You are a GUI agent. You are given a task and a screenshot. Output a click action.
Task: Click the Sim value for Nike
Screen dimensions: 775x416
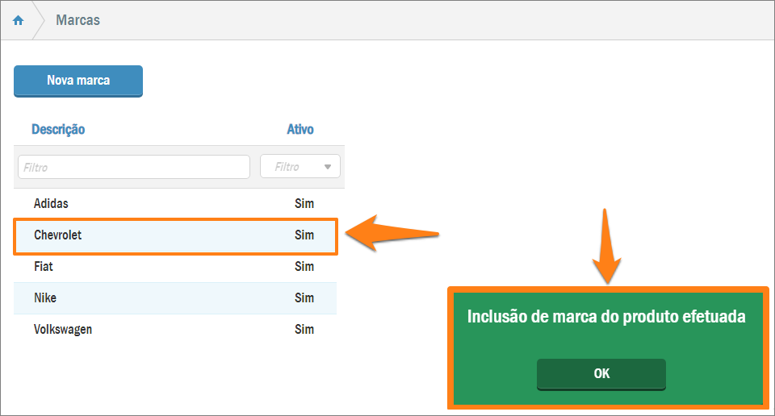click(304, 298)
